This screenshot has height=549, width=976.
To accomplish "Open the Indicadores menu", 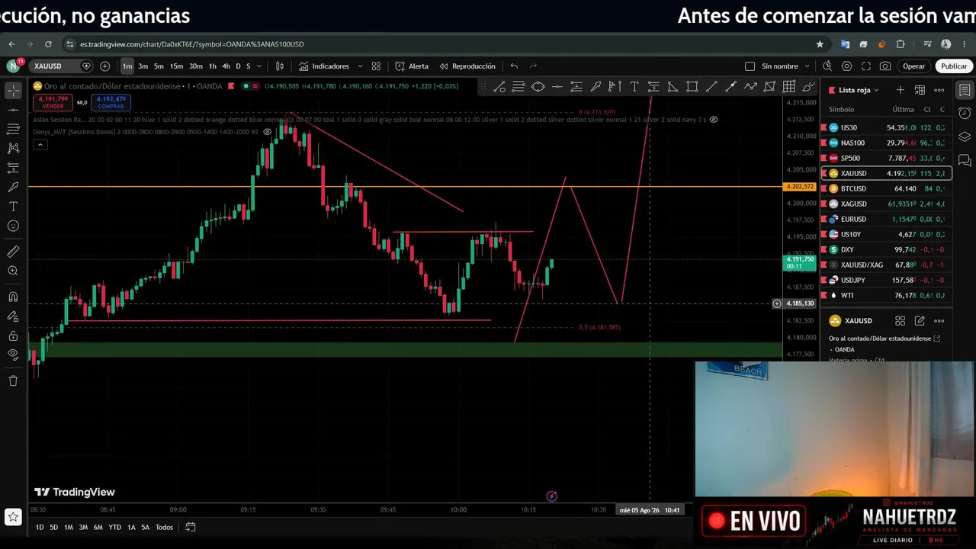I will click(323, 66).
